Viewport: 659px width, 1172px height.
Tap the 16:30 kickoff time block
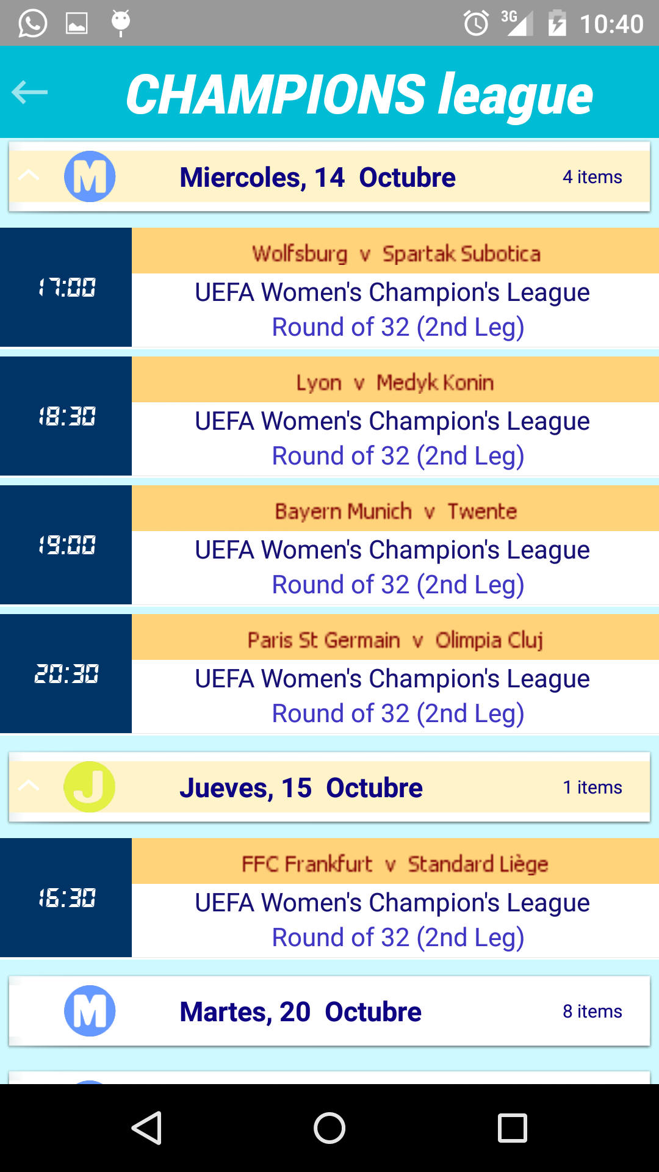(66, 897)
